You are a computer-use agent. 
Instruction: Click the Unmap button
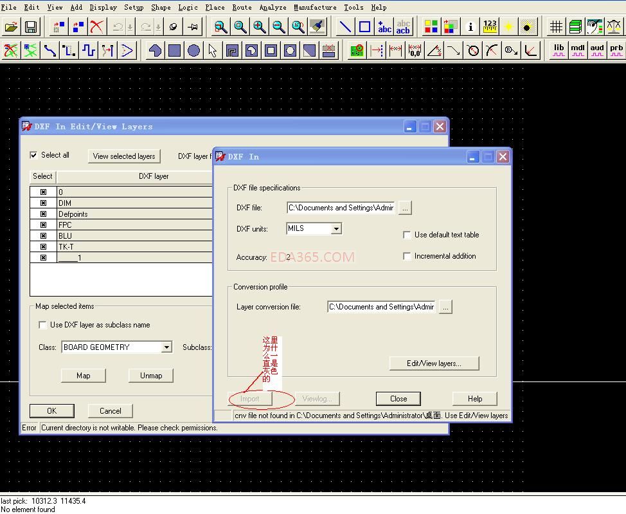tap(151, 376)
